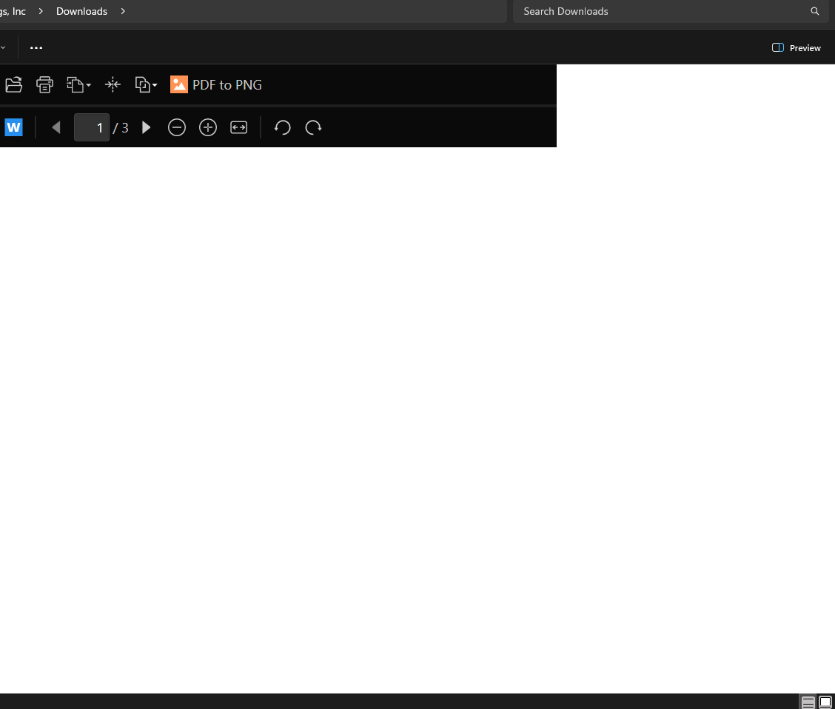Open the page export dropdown
The height and width of the screenshot is (709, 835).
(78, 84)
